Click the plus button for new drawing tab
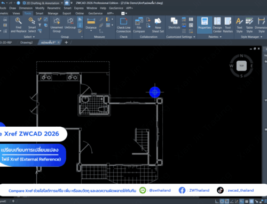The height and width of the screenshot is (204, 267). (x=66, y=42)
